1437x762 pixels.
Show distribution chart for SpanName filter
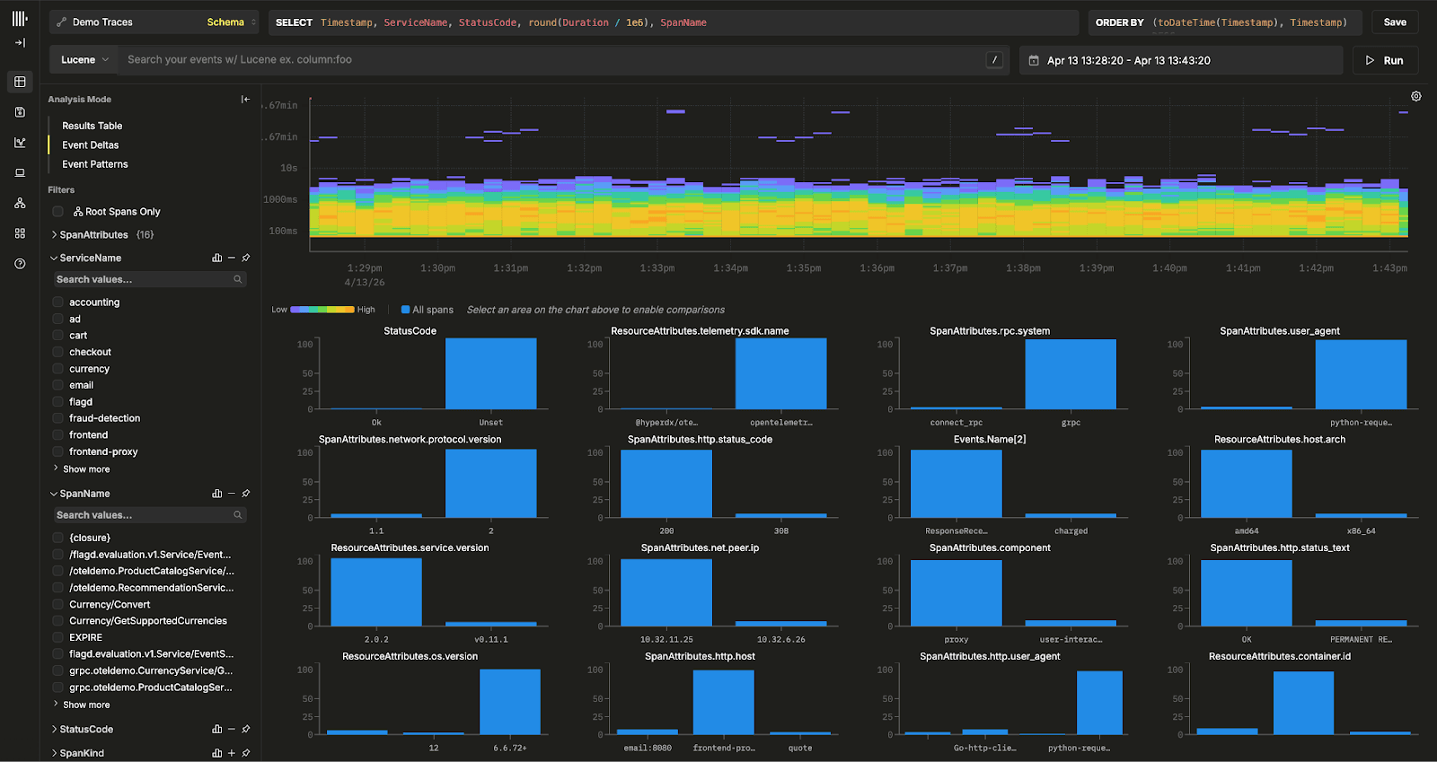[x=216, y=494]
